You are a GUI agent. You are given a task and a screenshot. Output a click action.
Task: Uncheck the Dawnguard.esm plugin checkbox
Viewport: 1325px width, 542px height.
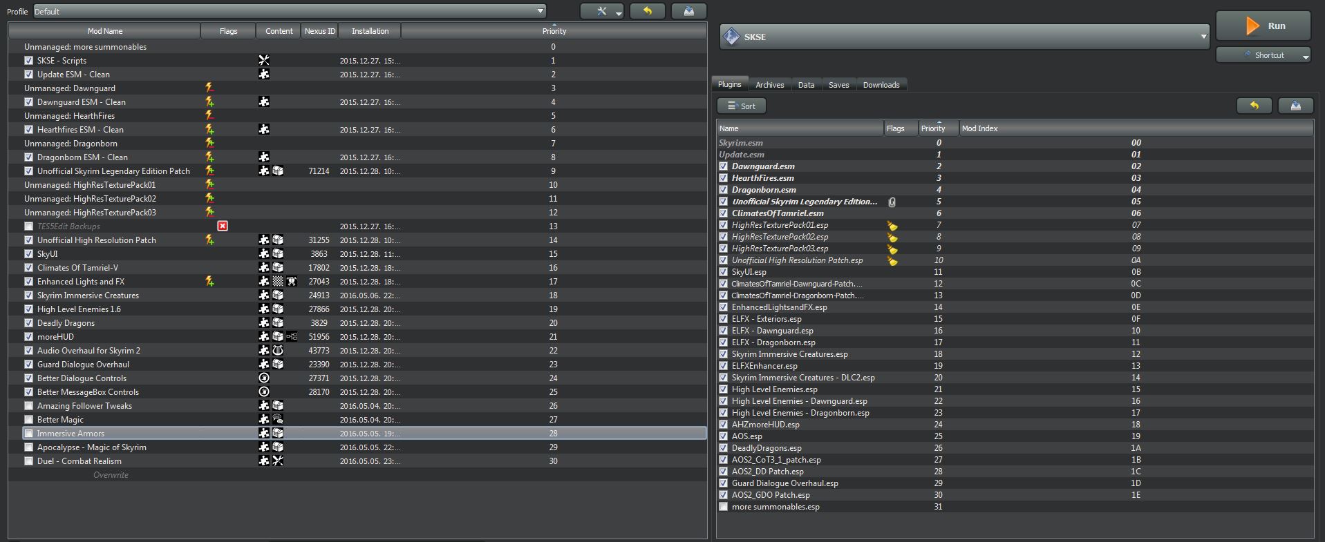coord(723,166)
